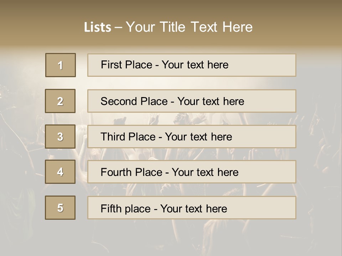Click the crowd photo below the list
The width and height of the screenshot is (342, 256).
171,236
